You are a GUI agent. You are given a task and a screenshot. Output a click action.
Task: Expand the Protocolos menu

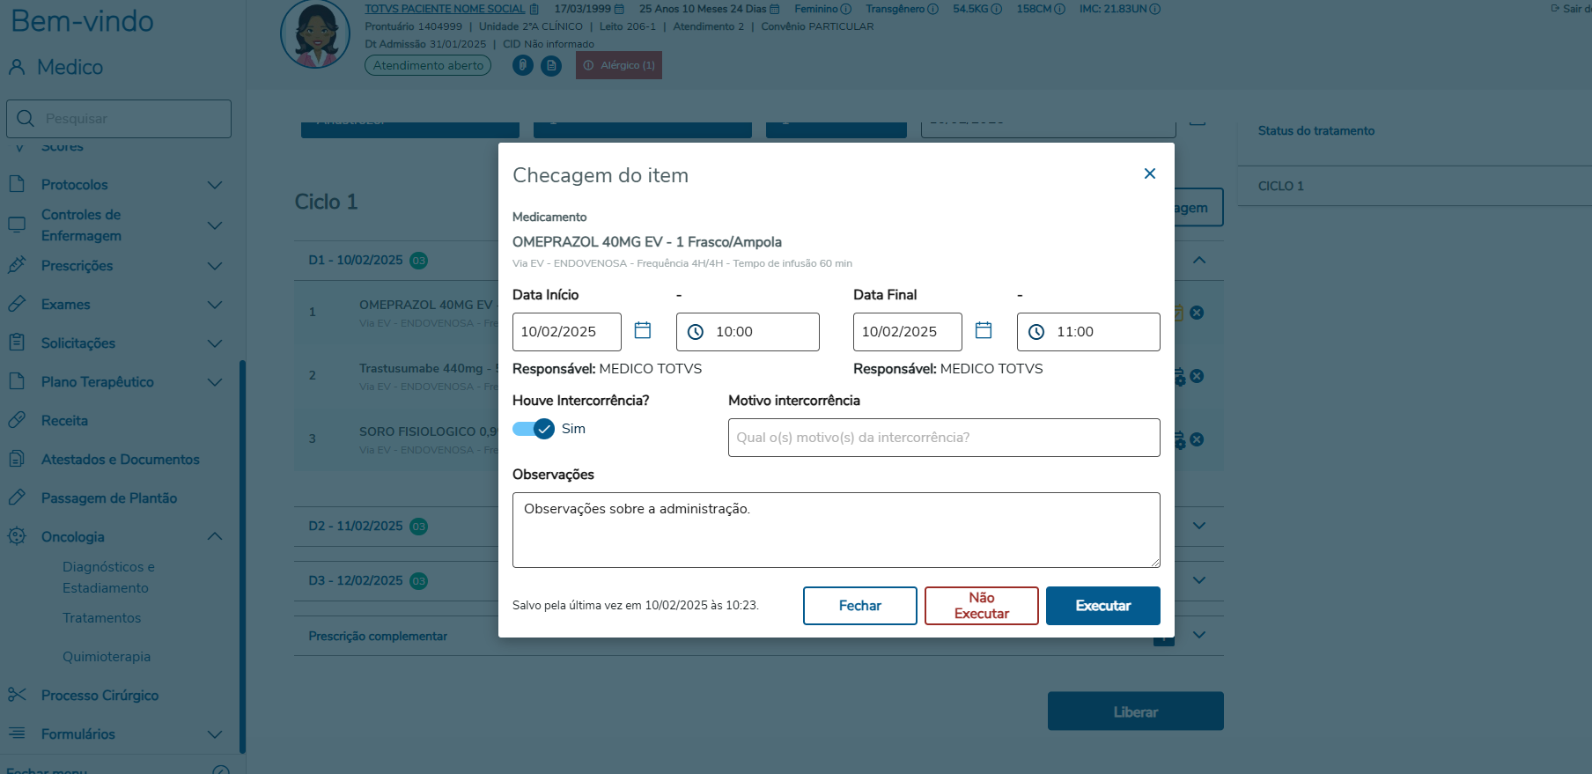(214, 185)
